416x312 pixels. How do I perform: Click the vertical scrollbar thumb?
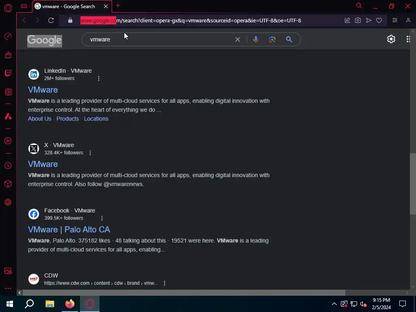coord(413,184)
